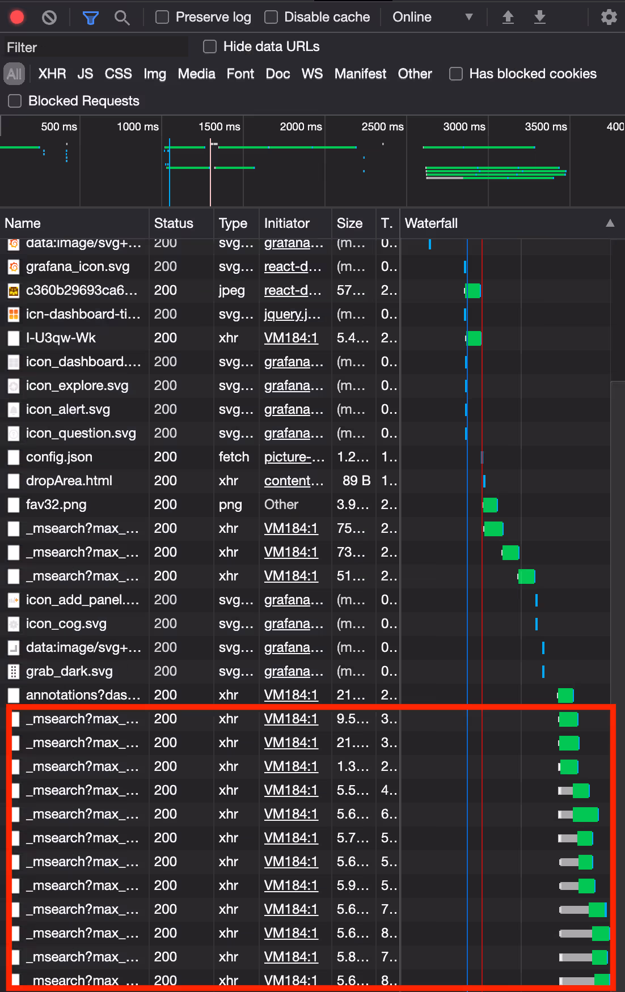This screenshot has width=625, height=992.
Task: Open react-d initiator link for grafana_icon.svg
Action: [x=293, y=266]
